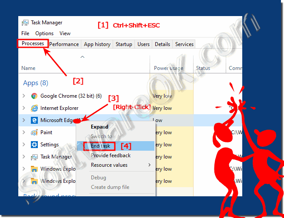Viewport: 284px width, 218px height.
Task: Click the Internet Explorer app icon
Action: tap(34, 108)
